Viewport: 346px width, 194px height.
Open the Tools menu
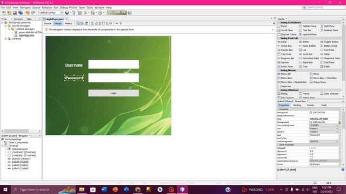click(x=90, y=8)
